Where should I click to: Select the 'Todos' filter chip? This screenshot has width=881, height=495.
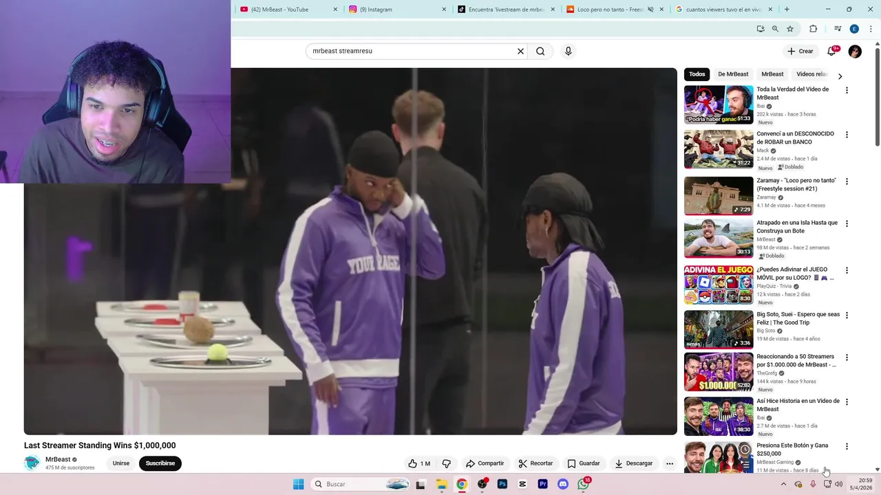pos(697,74)
